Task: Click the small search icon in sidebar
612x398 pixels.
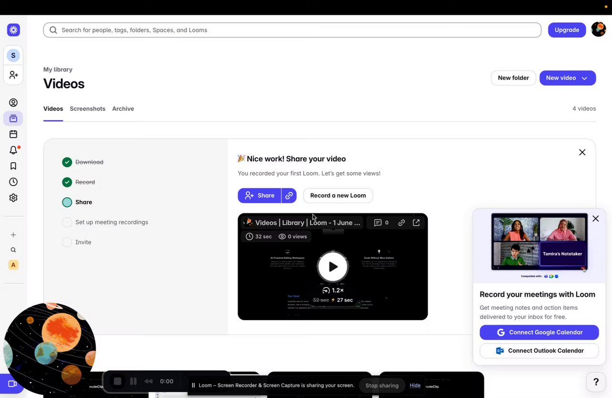Action: click(x=13, y=250)
